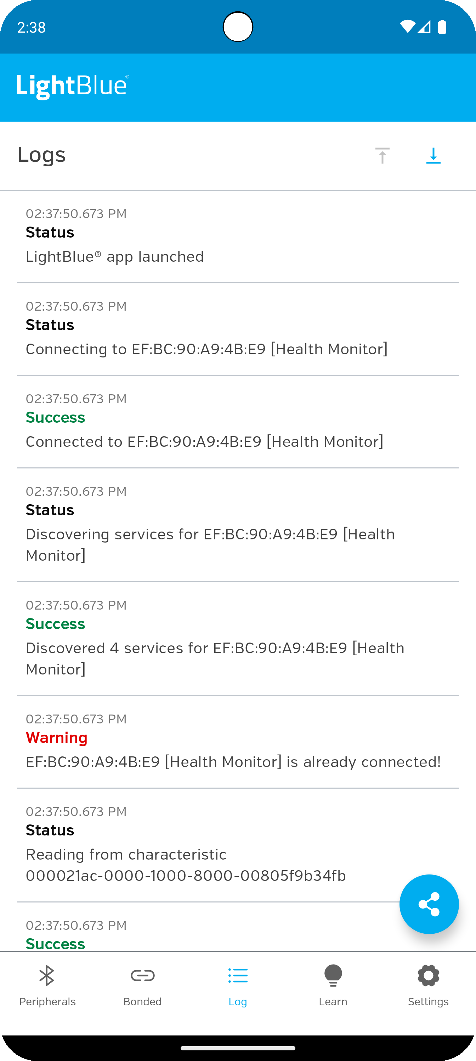Tap the LightBlue logo in header
The height and width of the screenshot is (1061, 476).
point(73,87)
